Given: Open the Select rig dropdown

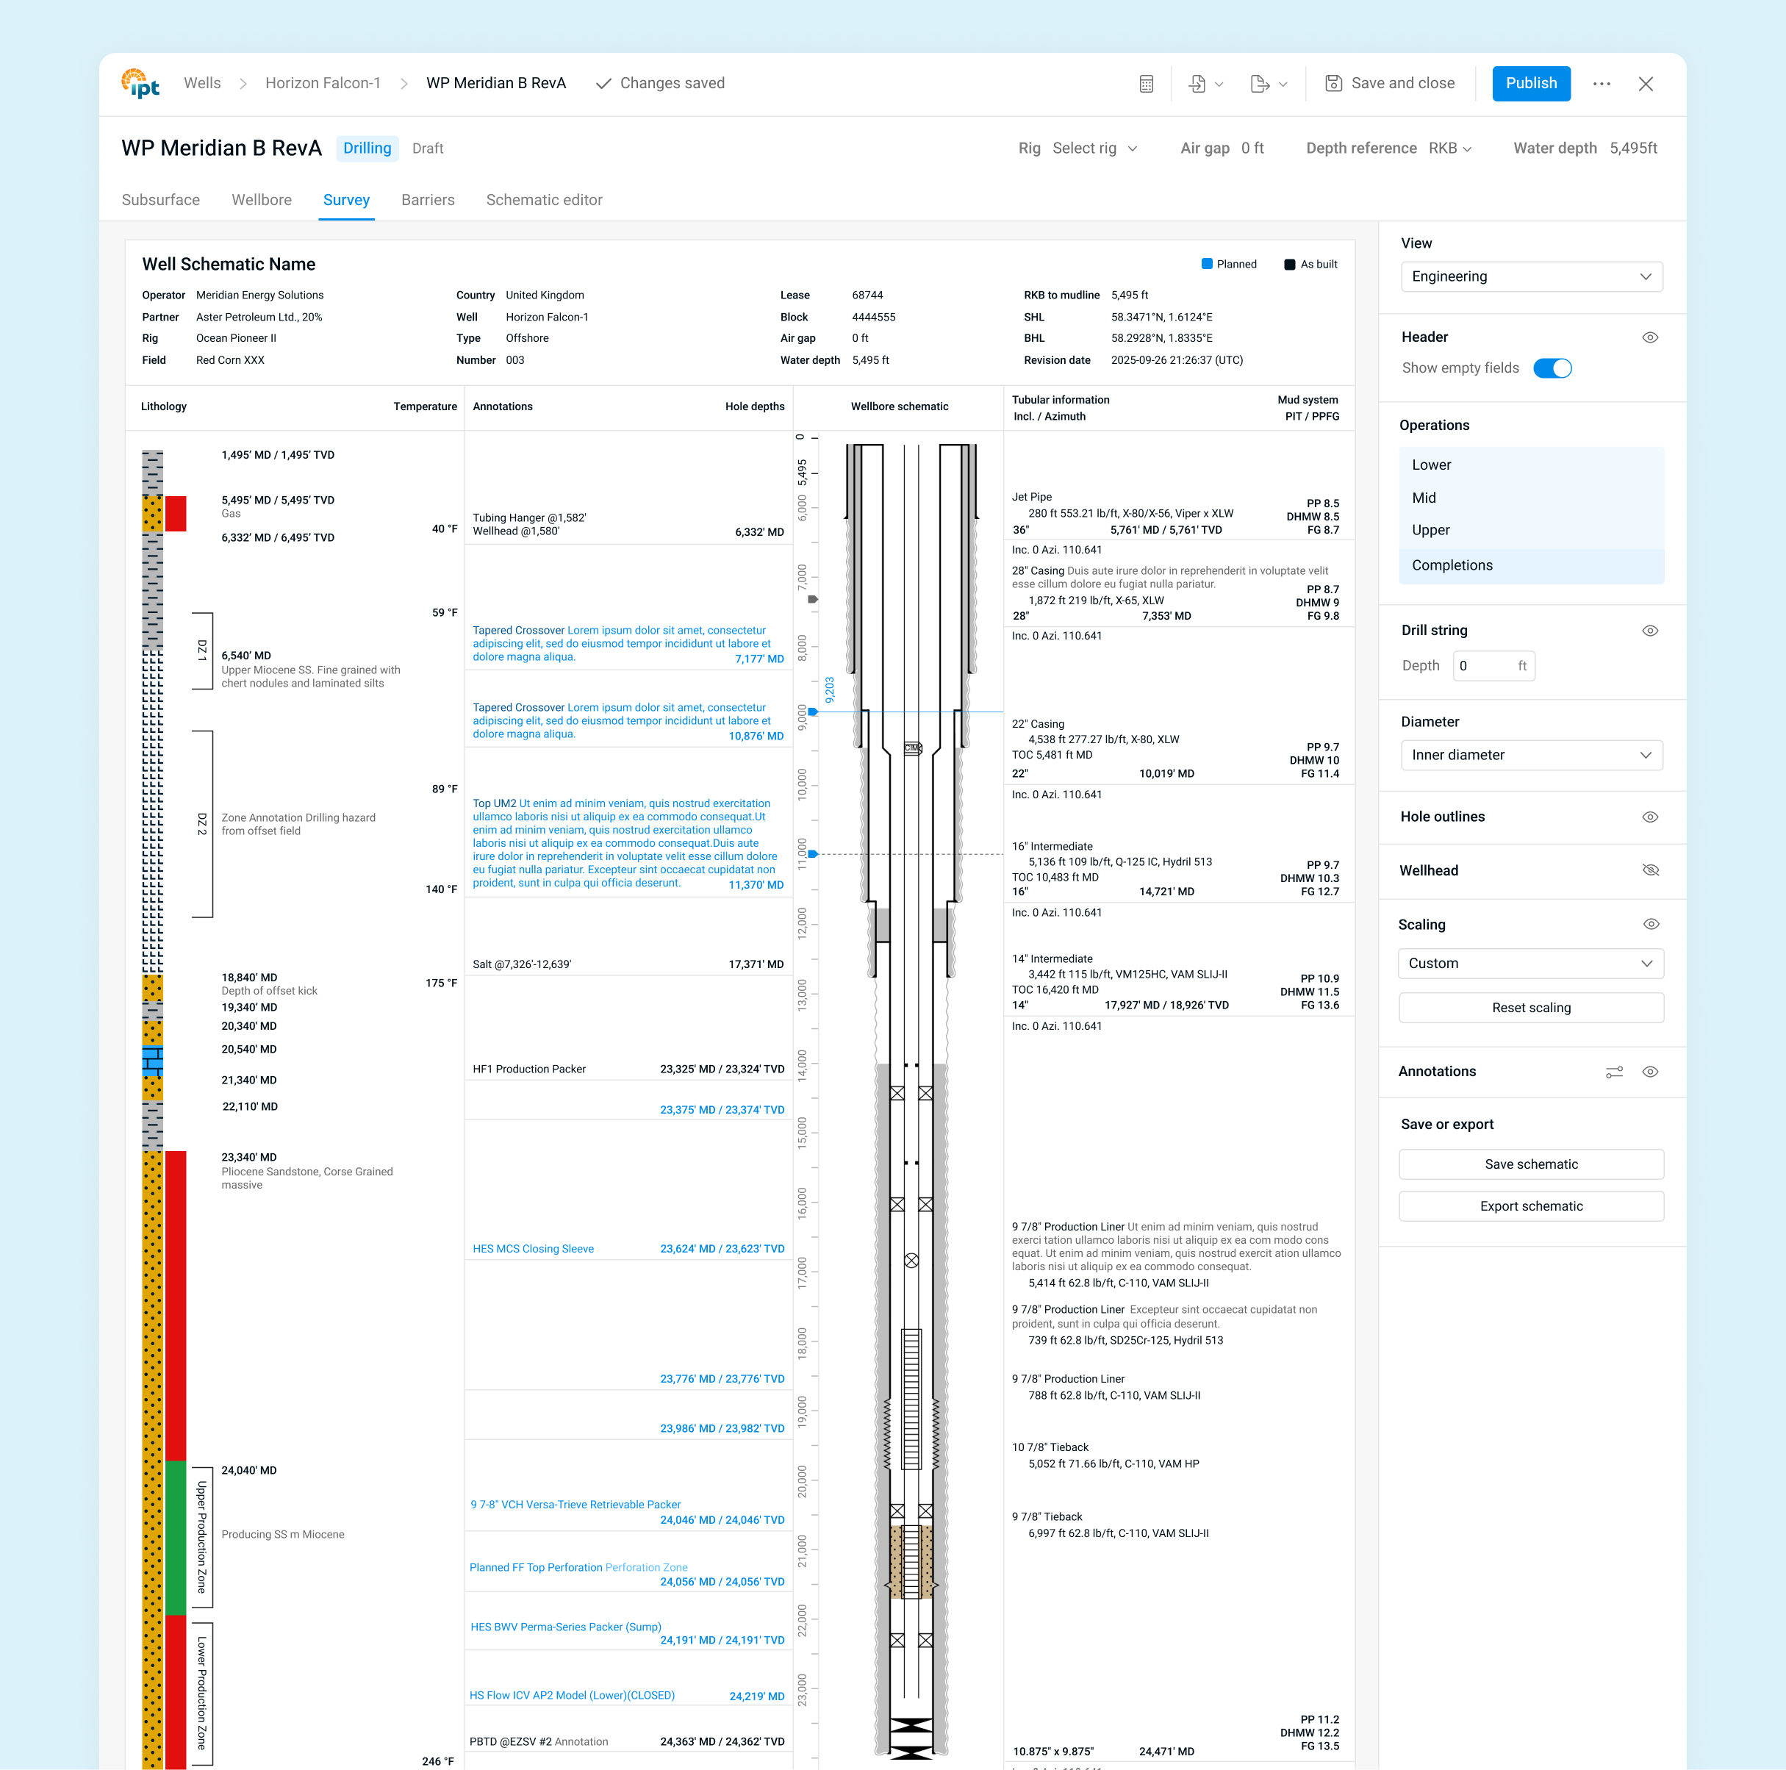Looking at the screenshot, I should pos(1094,148).
